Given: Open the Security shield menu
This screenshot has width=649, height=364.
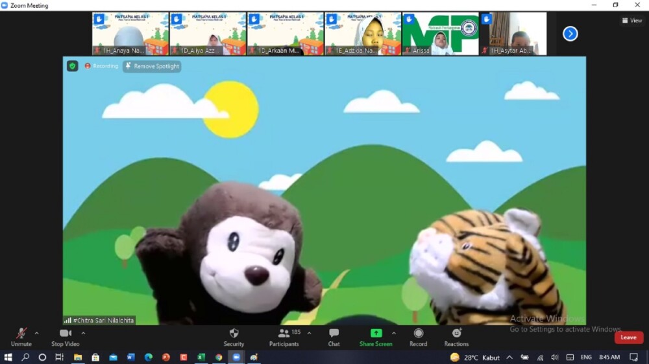Looking at the screenshot, I should coord(234,337).
